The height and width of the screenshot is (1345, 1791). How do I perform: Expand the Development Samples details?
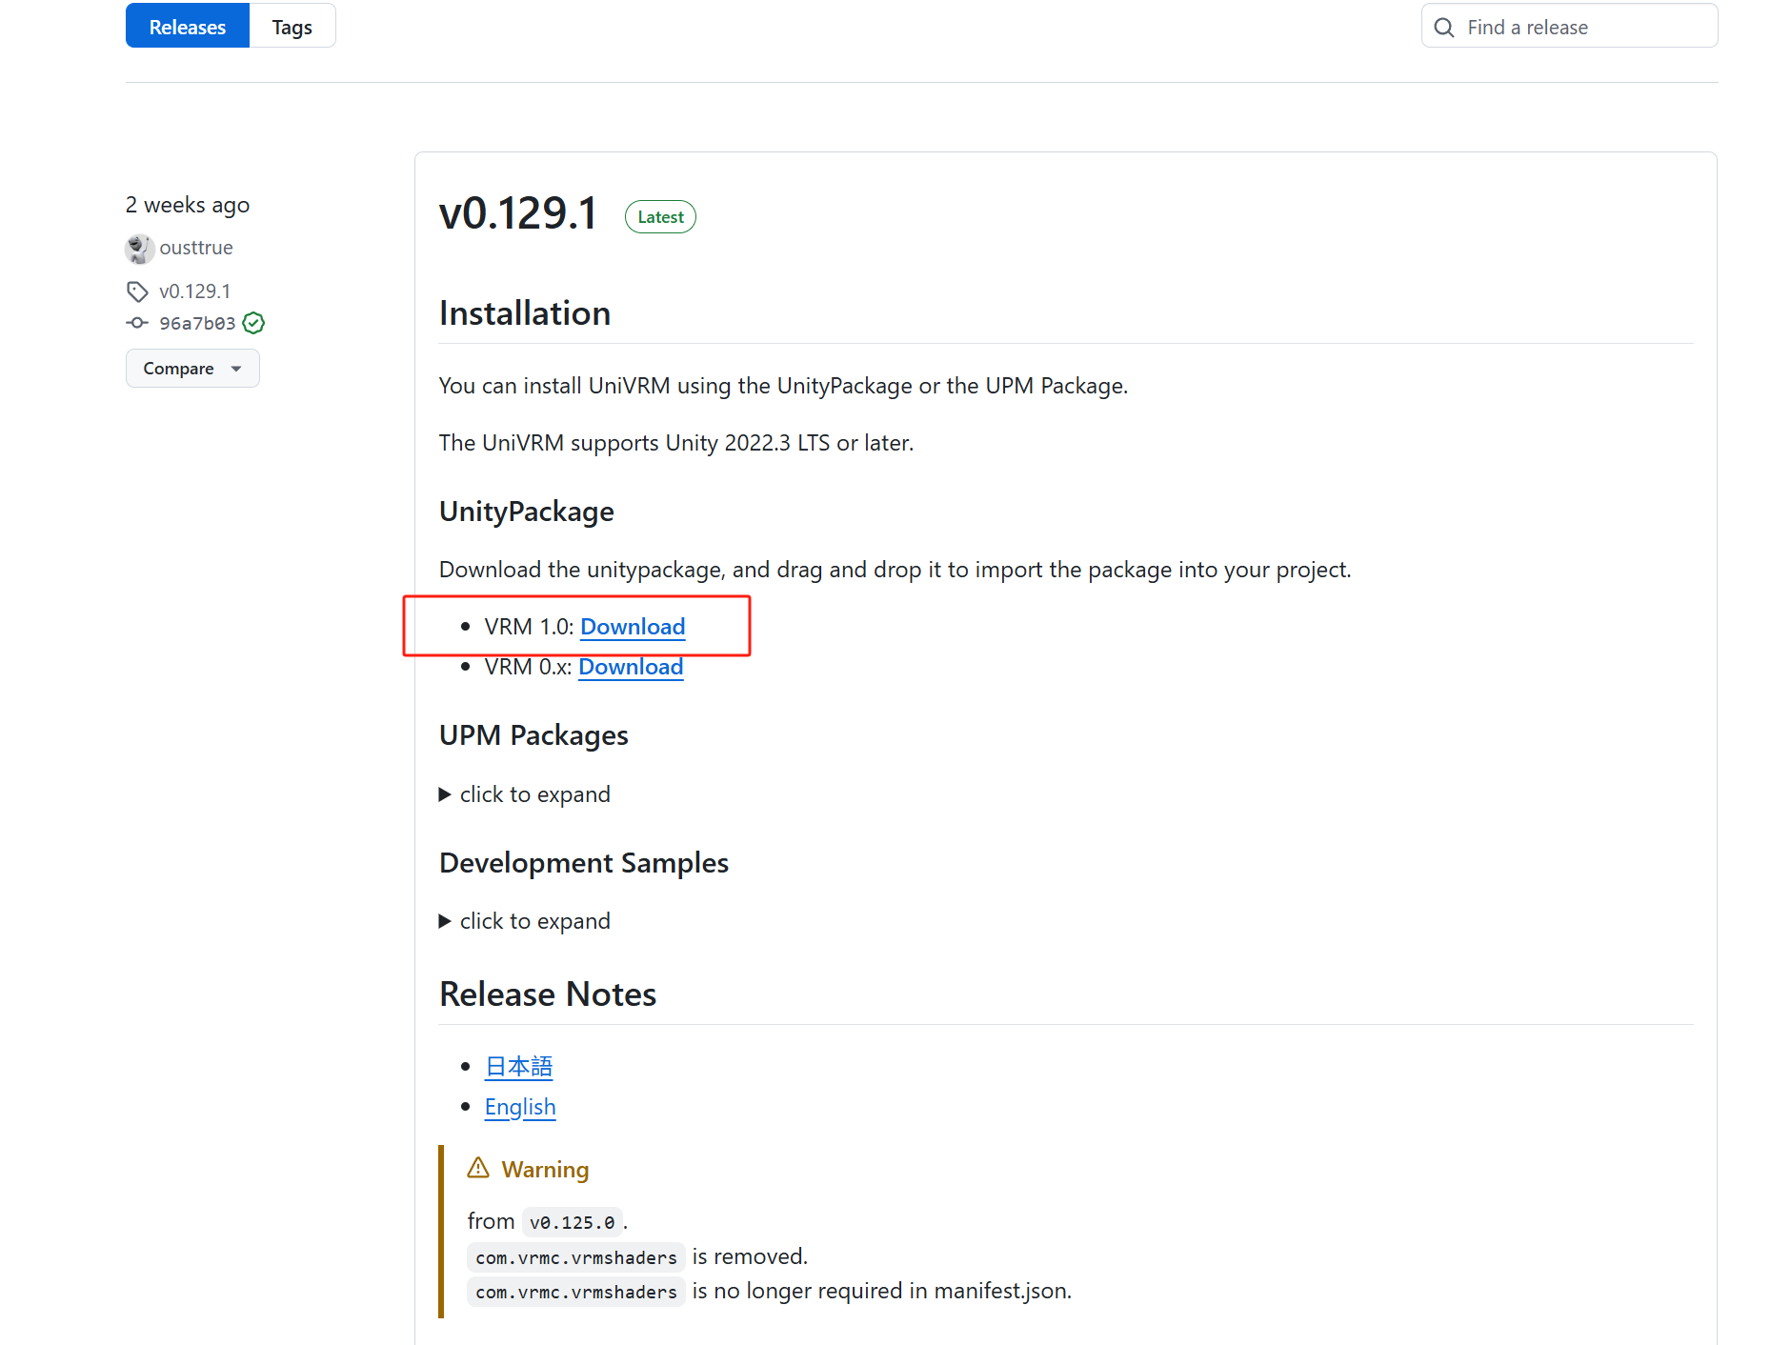pyautogui.click(x=525, y=921)
